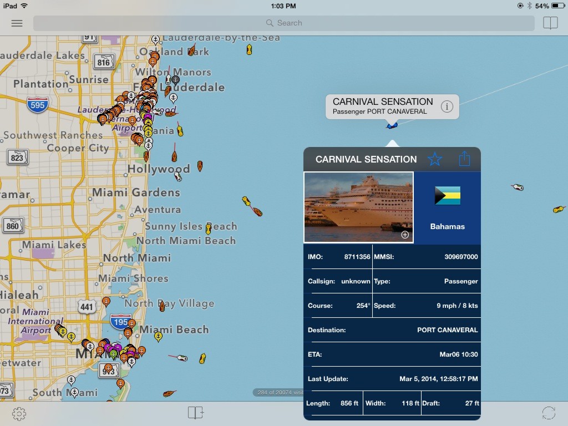
Task: Tap the MMSI value 309697000
Action: [x=461, y=257]
